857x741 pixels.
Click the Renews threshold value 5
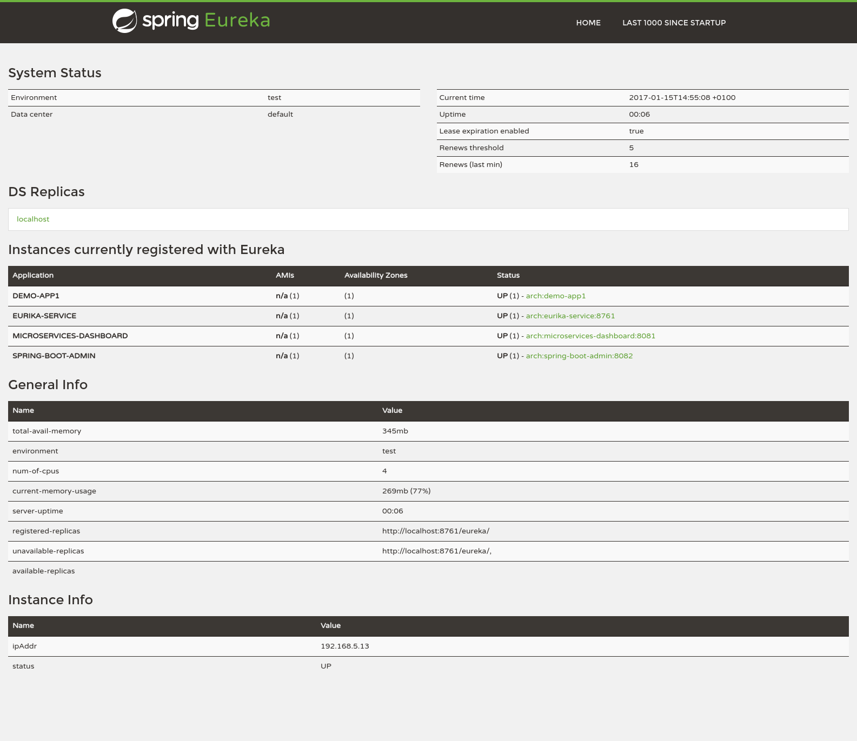click(632, 148)
